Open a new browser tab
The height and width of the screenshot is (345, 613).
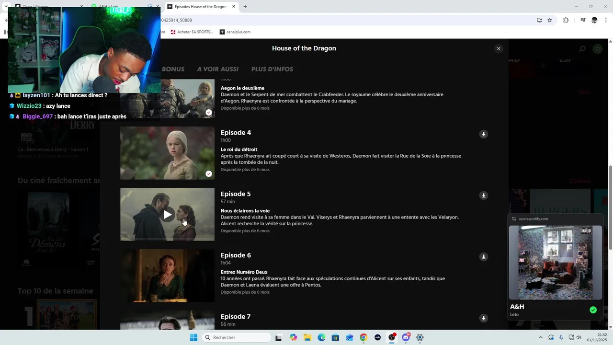(x=245, y=7)
